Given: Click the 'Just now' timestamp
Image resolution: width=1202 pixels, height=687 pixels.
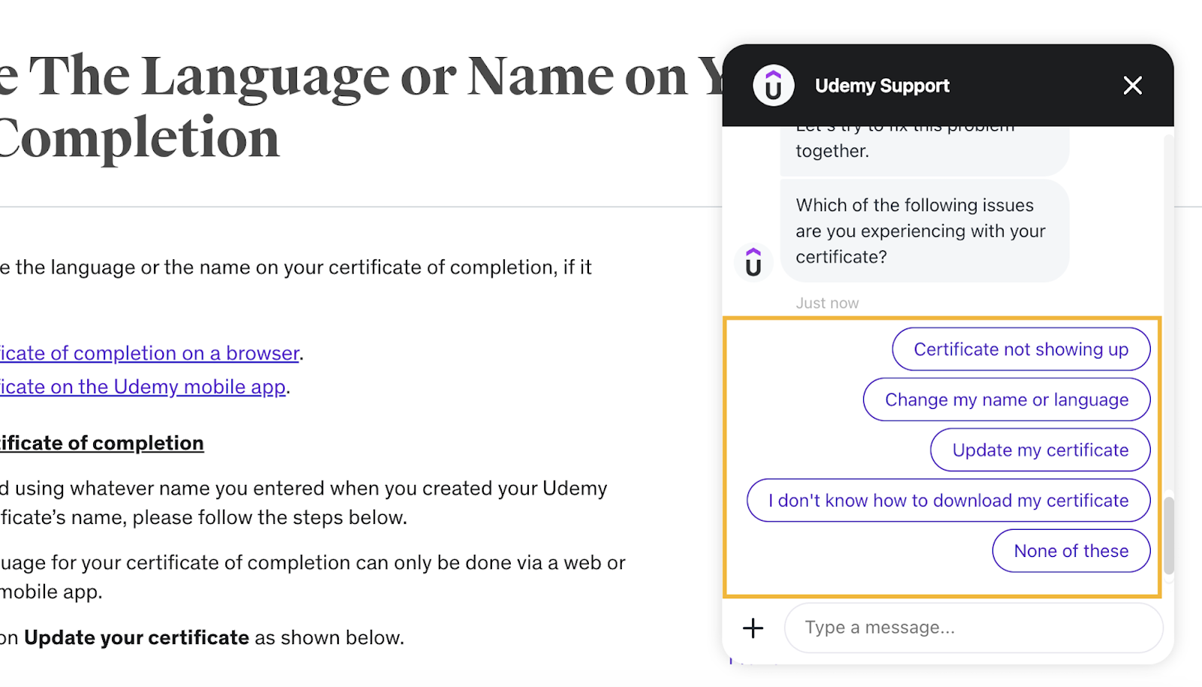Looking at the screenshot, I should 827,303.
